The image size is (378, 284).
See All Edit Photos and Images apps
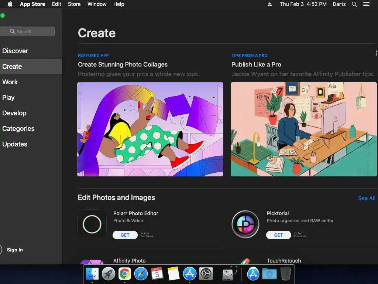click(367, 198)
